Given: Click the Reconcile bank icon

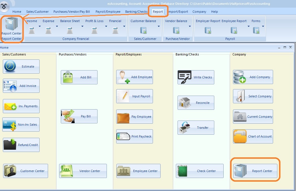Looking at the screenshot, I should 196,103.
